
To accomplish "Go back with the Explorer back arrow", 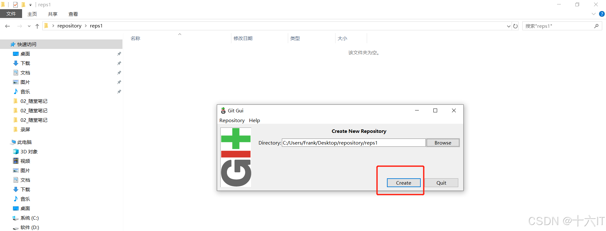I will [x=8, y=26].
